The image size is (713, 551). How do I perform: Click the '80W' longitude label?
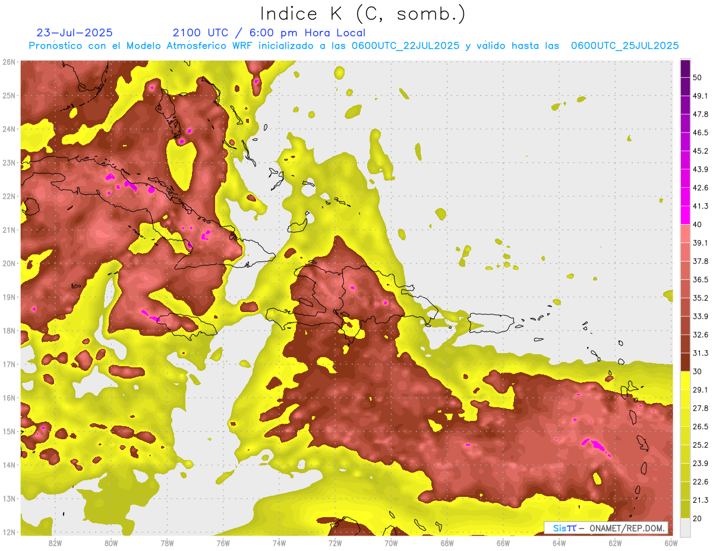(x=111, y=543)
